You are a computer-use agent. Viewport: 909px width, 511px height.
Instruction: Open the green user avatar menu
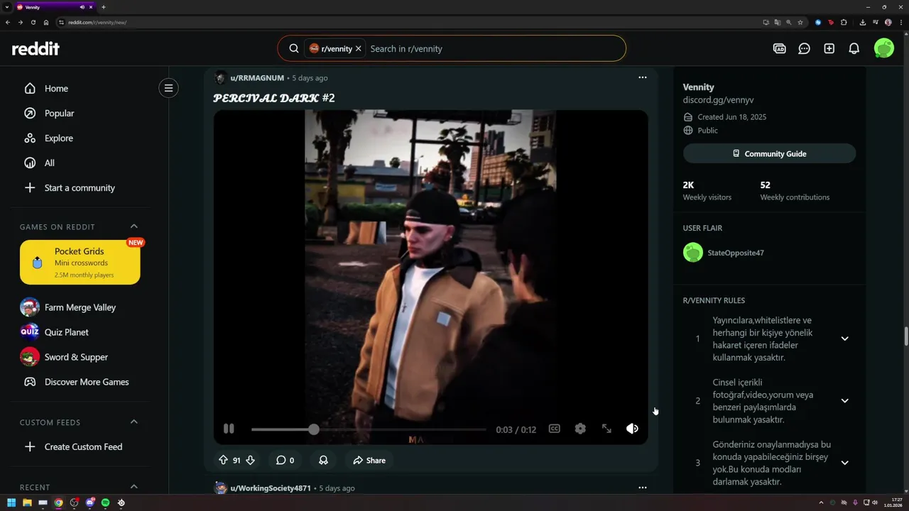[x=884, y=48]
